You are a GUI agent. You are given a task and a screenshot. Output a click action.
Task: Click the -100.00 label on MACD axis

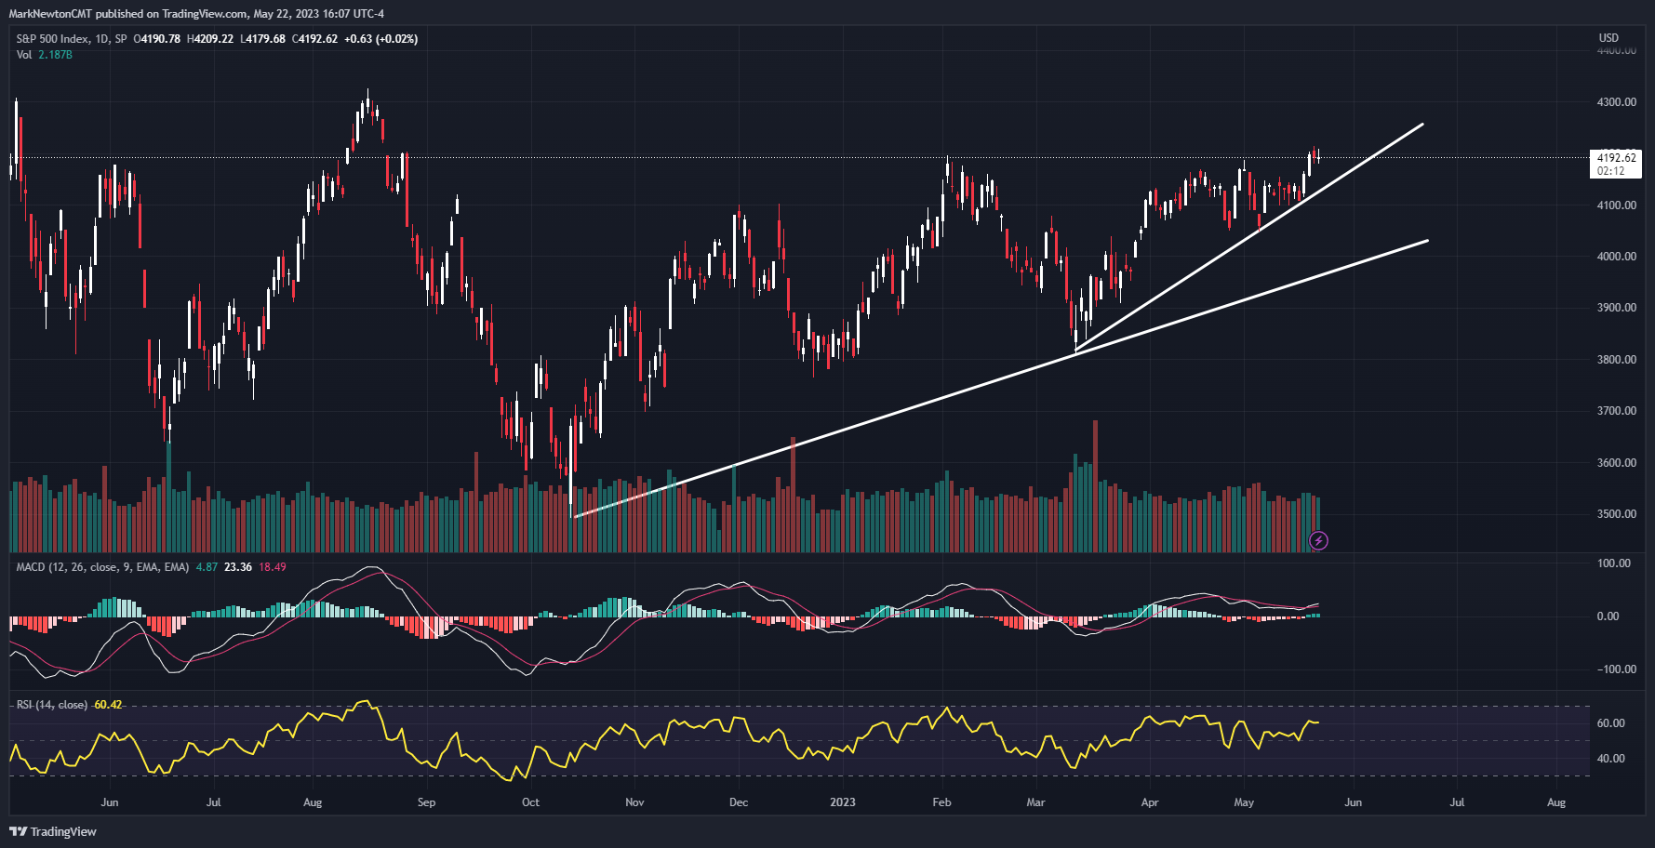1614,669
